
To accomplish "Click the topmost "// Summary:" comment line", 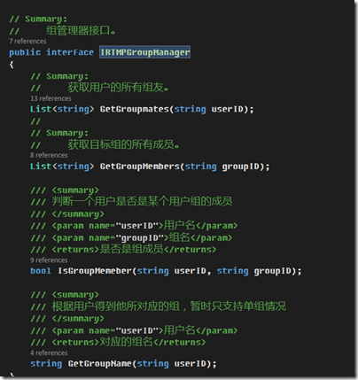I will pyautogui.click(x=38, y=19).
